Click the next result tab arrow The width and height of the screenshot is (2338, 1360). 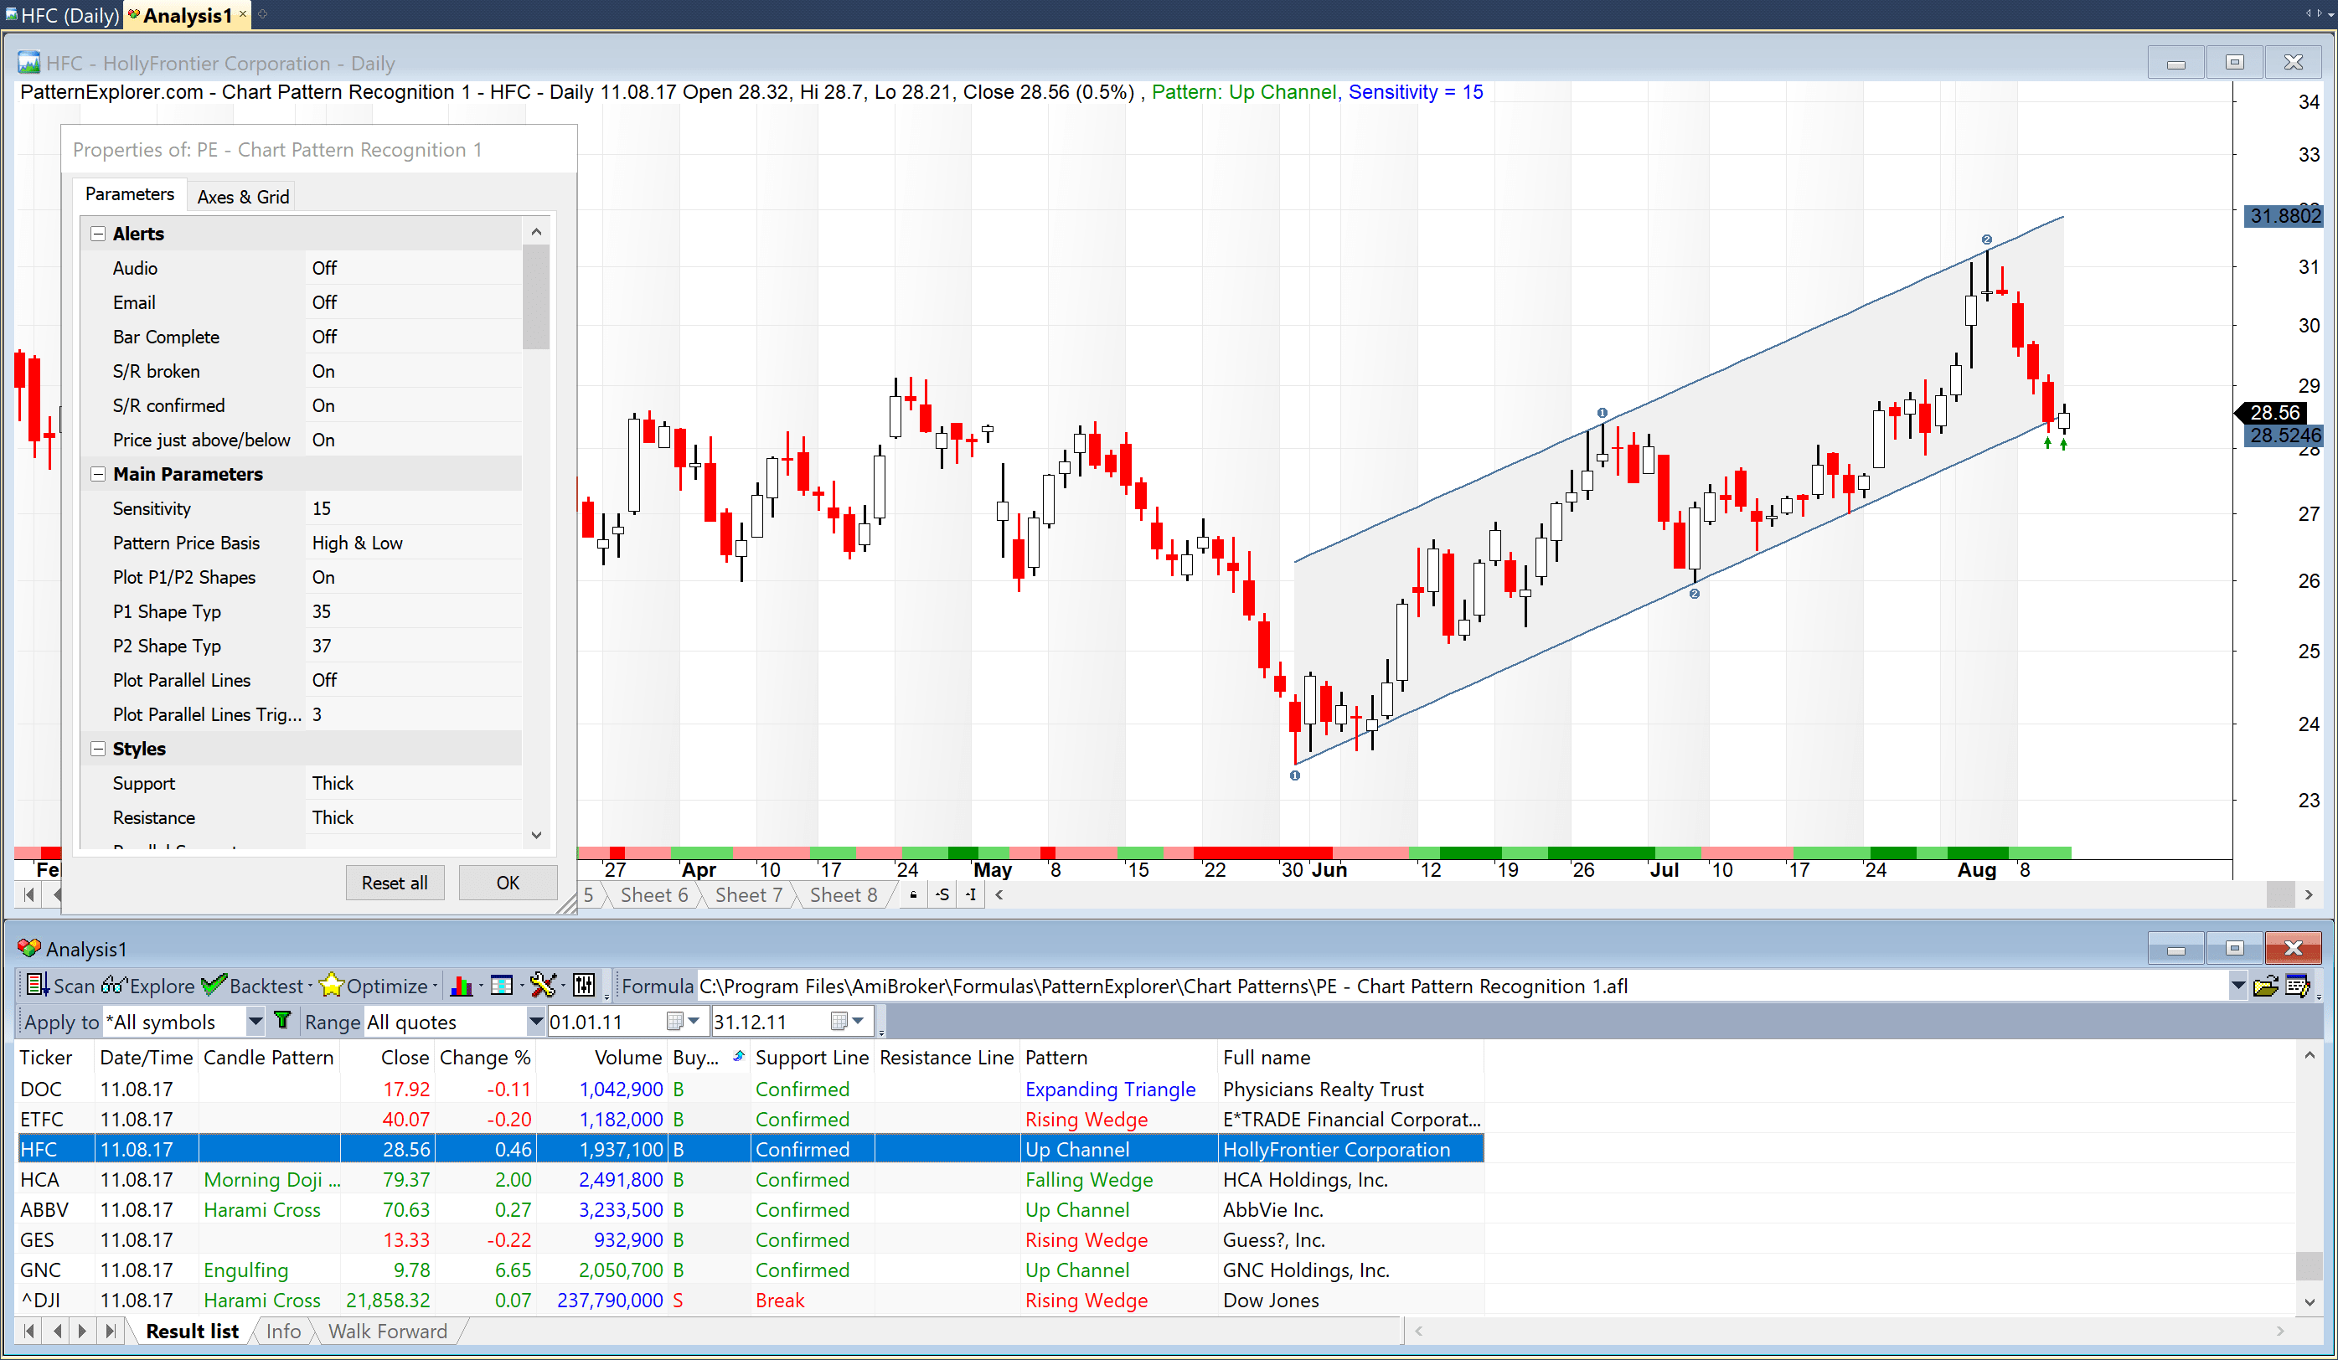(x=83, y=1331)
